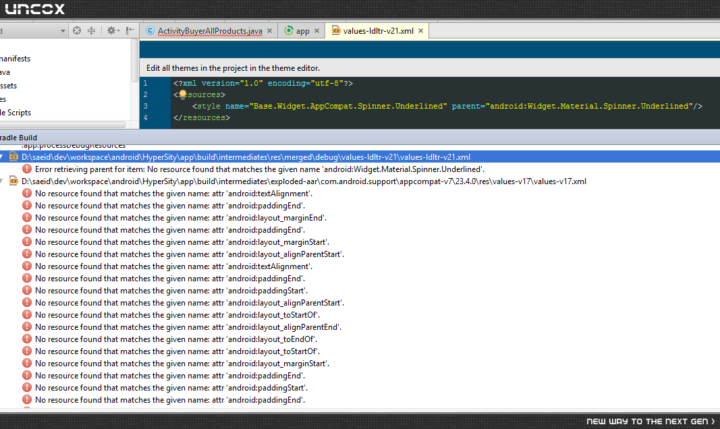Select the manifests folder in project tree
The width and height of the screenshot is (720, 429).
(x=15, y=59)
